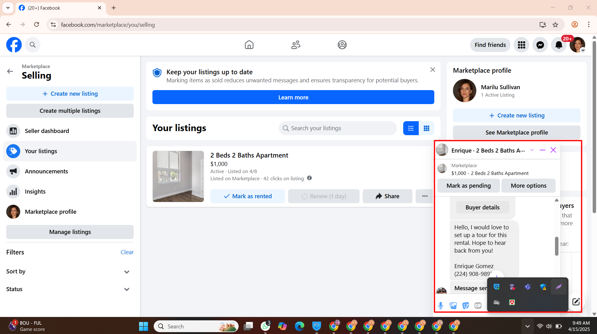597x334 pixels.
Task: Click More options in chat
Action: point(528,185)
